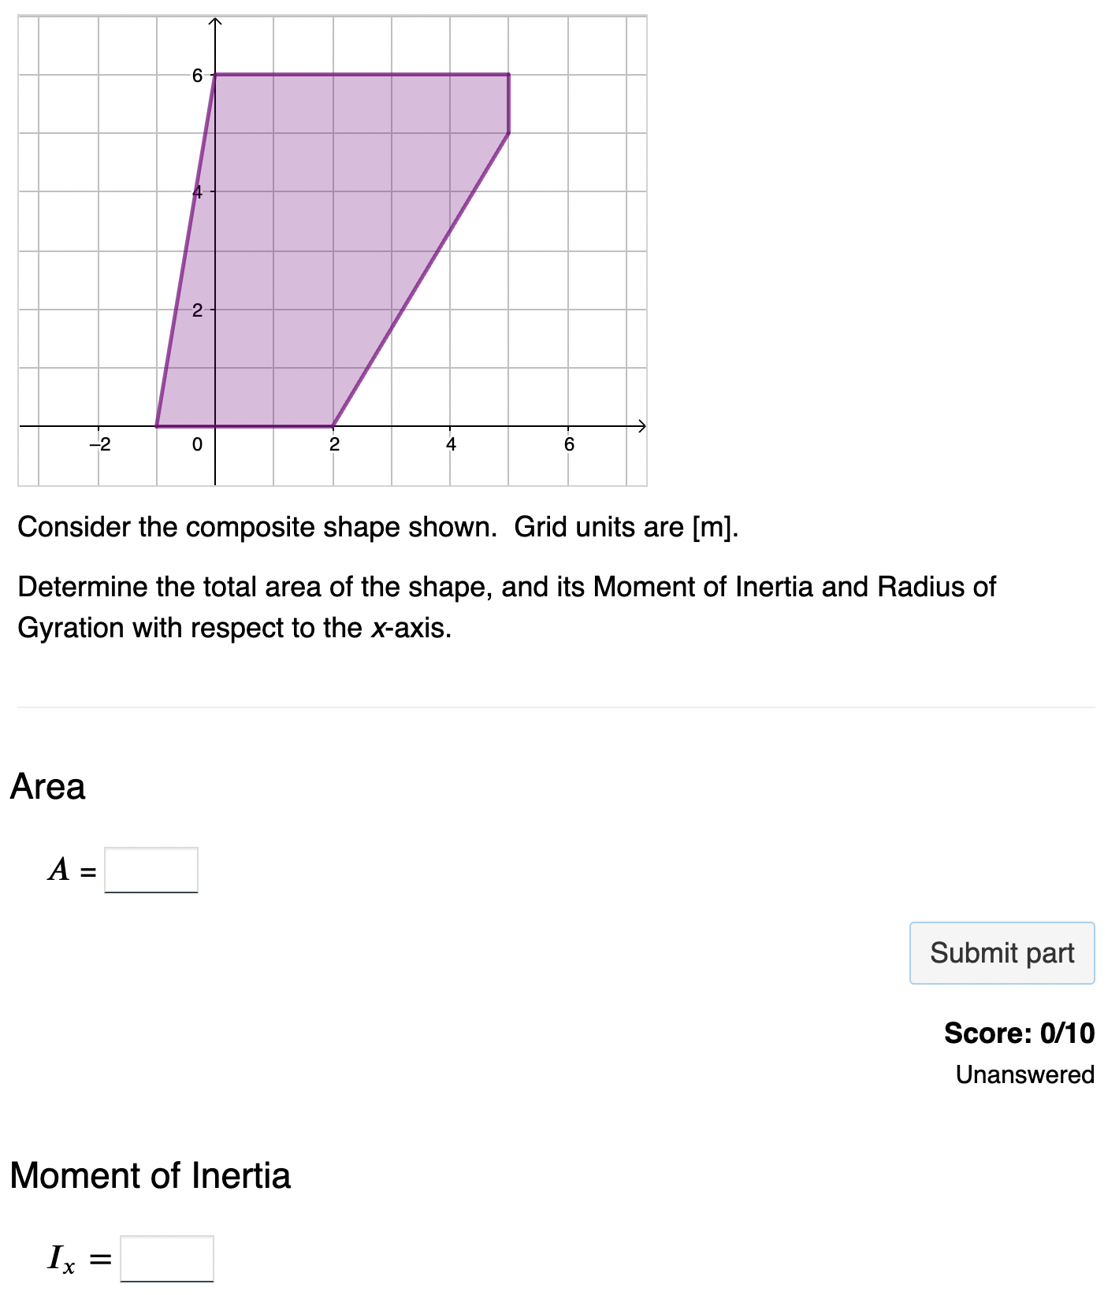Click the A = equation label
This screenshot has height=1295, width=1119.
[x=69, y=870]
